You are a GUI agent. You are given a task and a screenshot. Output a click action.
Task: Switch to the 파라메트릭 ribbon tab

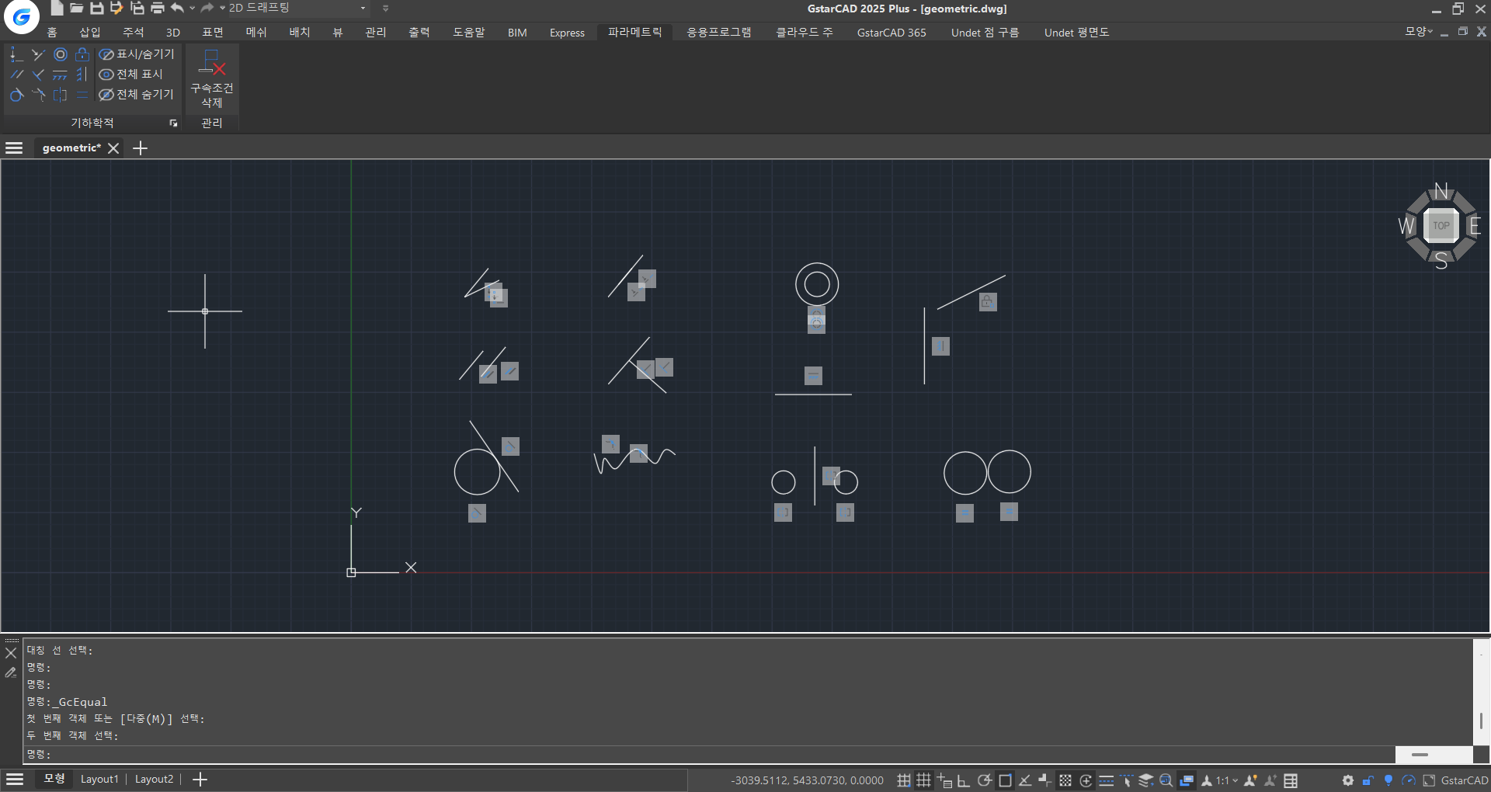(x=635, y=32)
